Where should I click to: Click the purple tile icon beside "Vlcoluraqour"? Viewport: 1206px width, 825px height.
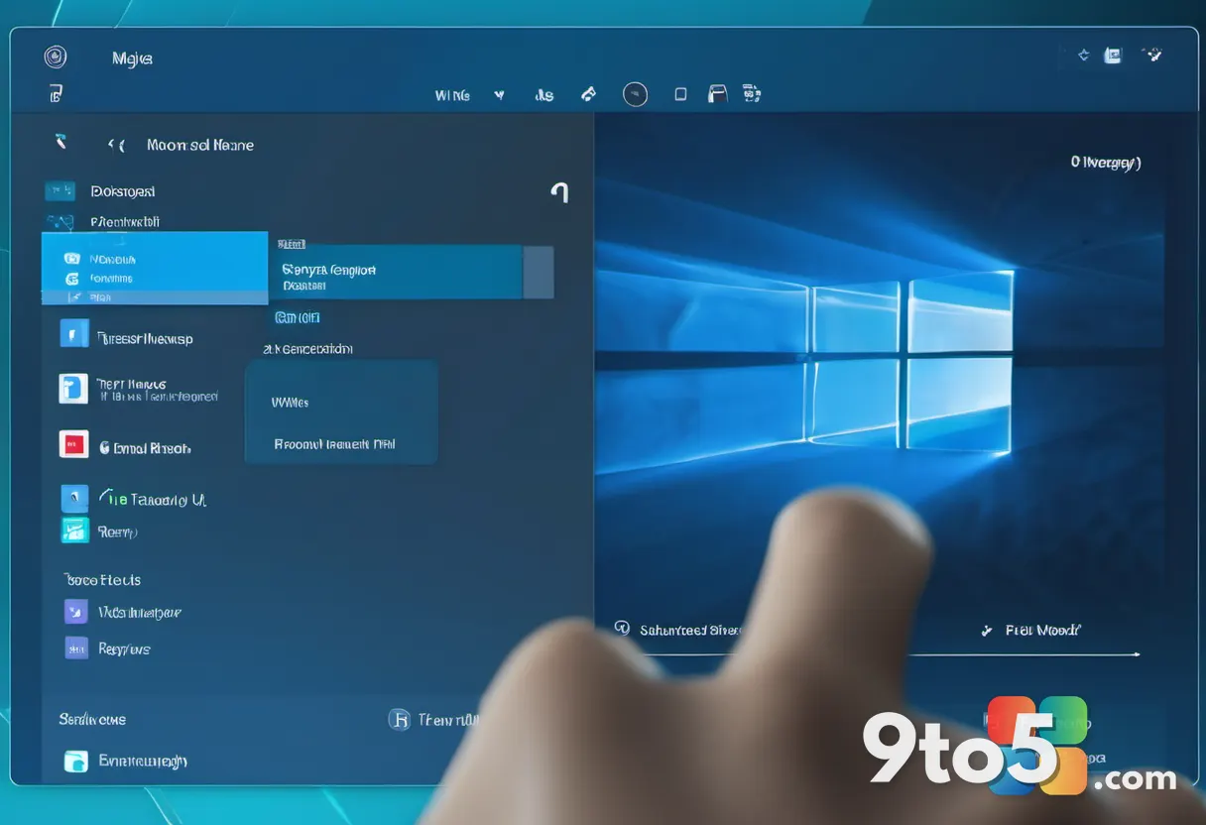point(76,611)
